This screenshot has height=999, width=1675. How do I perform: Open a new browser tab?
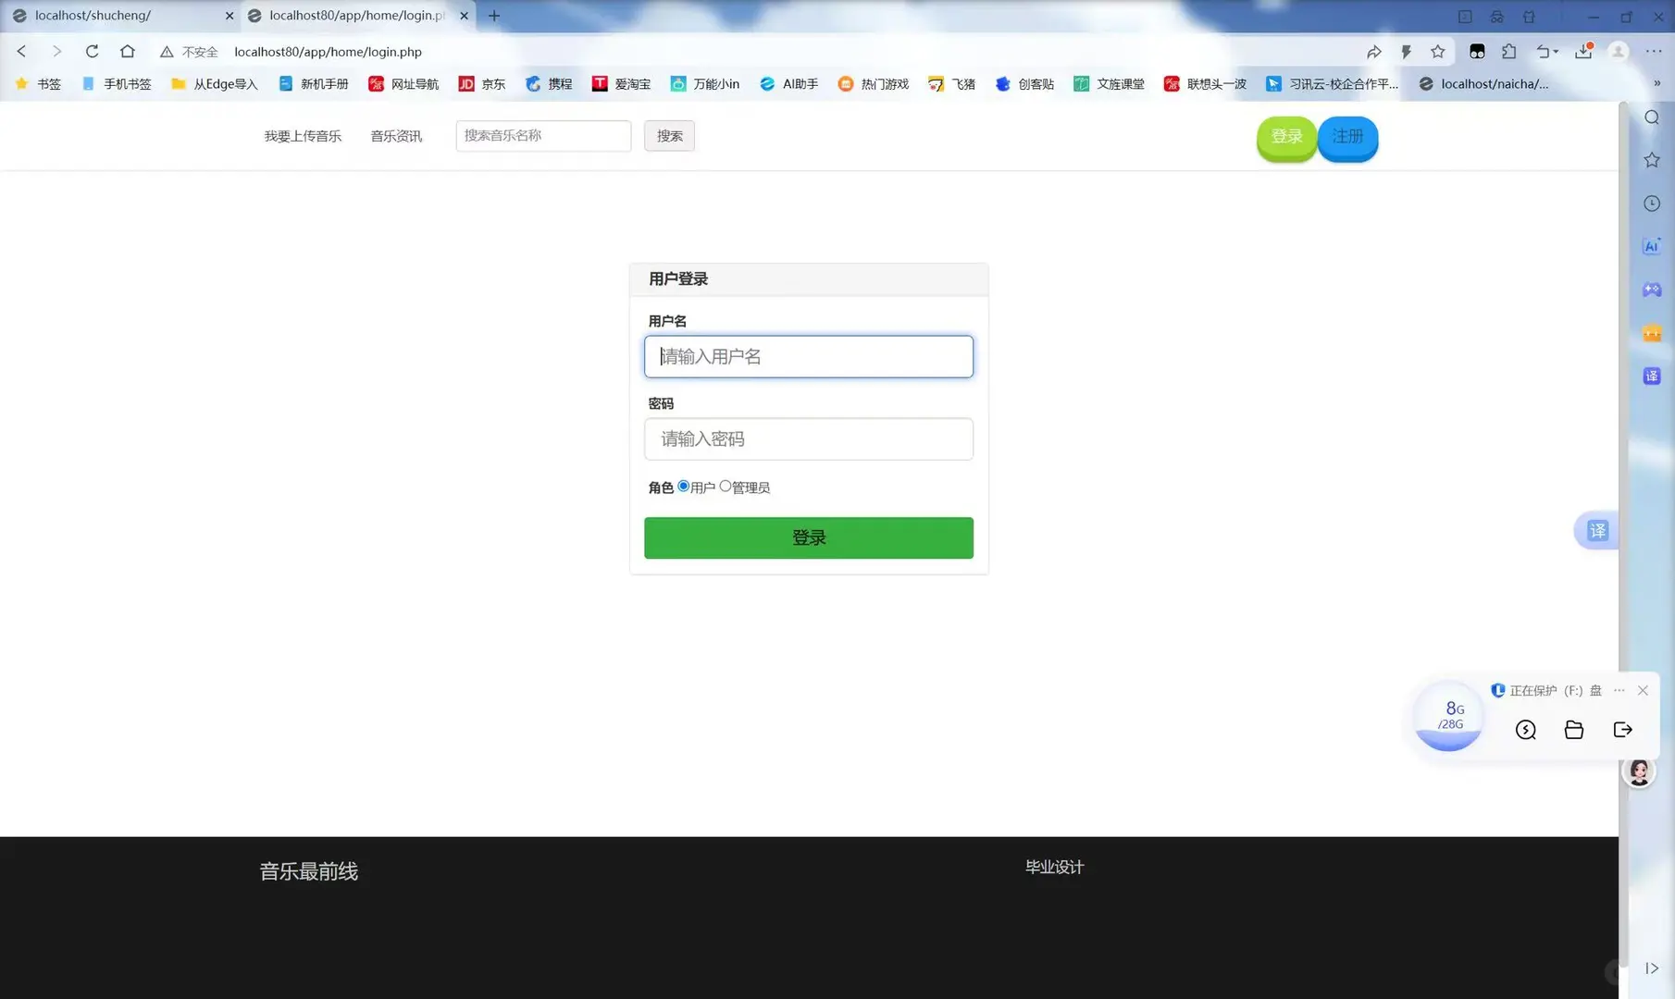494,16
